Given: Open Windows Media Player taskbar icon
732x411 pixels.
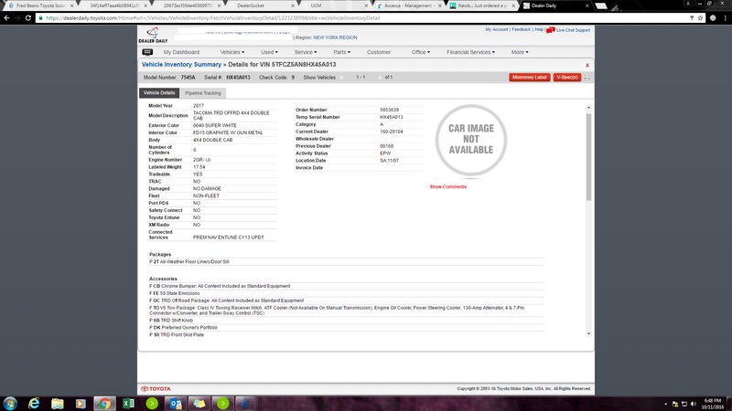Looking at the screenshot, I should 81,404.
